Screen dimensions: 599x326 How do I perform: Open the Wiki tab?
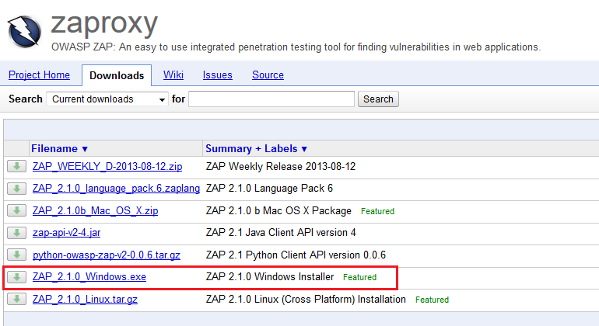click(x=173, y=75)
